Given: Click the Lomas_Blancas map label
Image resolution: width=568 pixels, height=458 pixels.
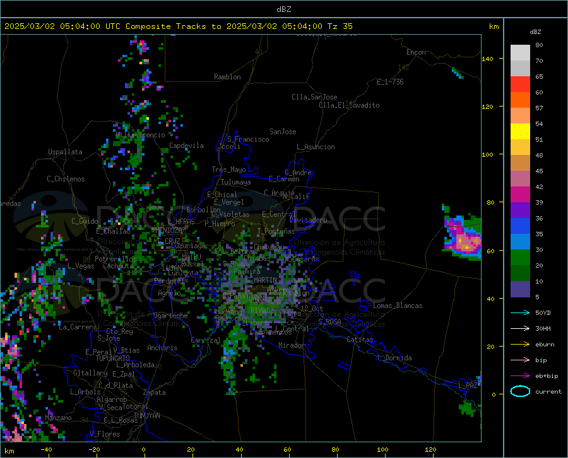Looking at the screenshot, I should coord(398,306).
